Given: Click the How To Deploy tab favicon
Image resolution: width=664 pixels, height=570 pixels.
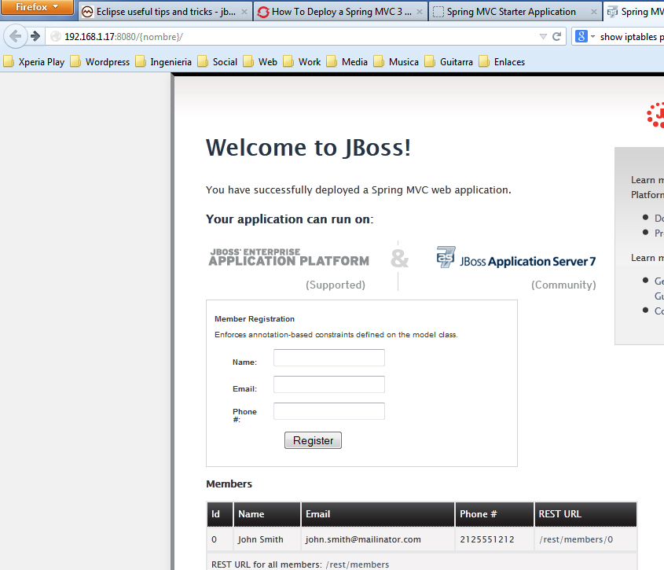Looking at the screenshot, I should pos(263,12).
